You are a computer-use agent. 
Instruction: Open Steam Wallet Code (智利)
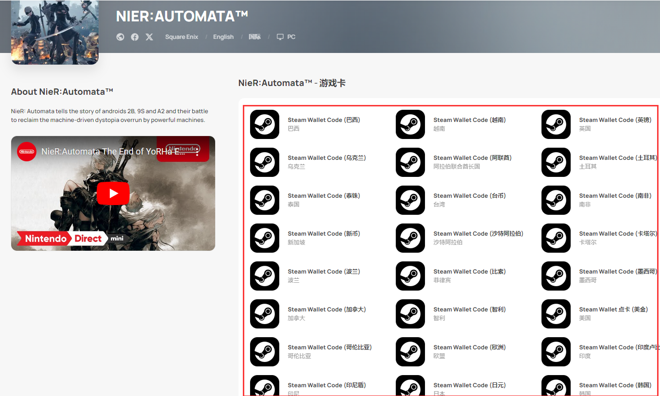(x=470, y=310)
